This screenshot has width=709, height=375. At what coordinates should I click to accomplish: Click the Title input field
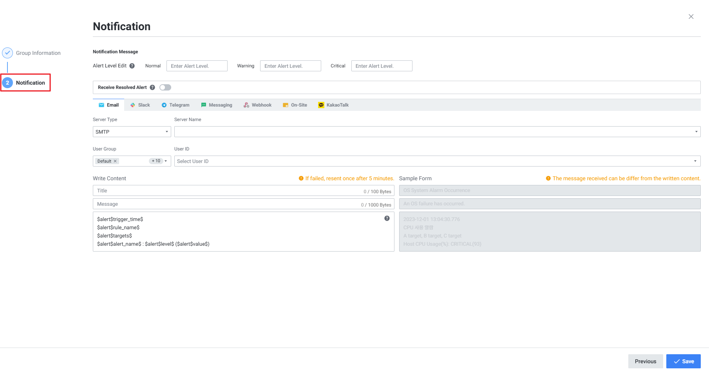[x=227, y=191]
